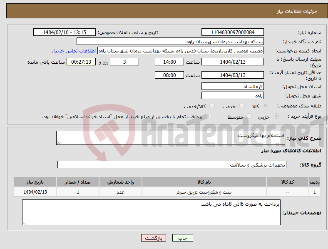Viewport: 328px width, 249px height.
Task: Click the validity hour field 08:00
Action: pos(169,75)
